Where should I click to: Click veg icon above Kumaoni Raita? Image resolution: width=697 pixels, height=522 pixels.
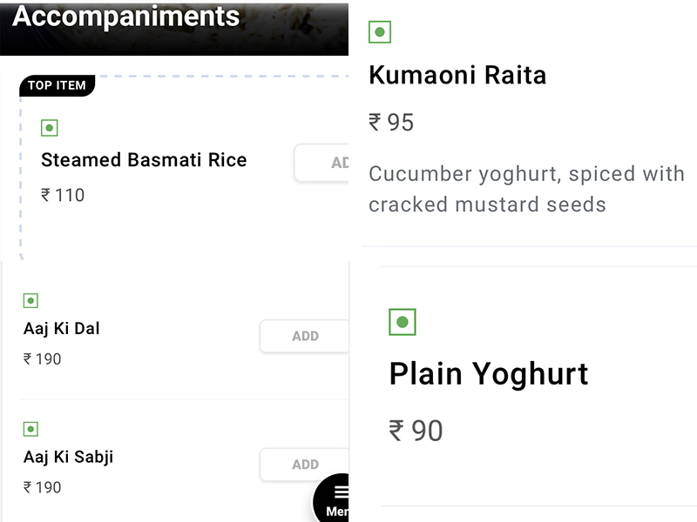380,32
